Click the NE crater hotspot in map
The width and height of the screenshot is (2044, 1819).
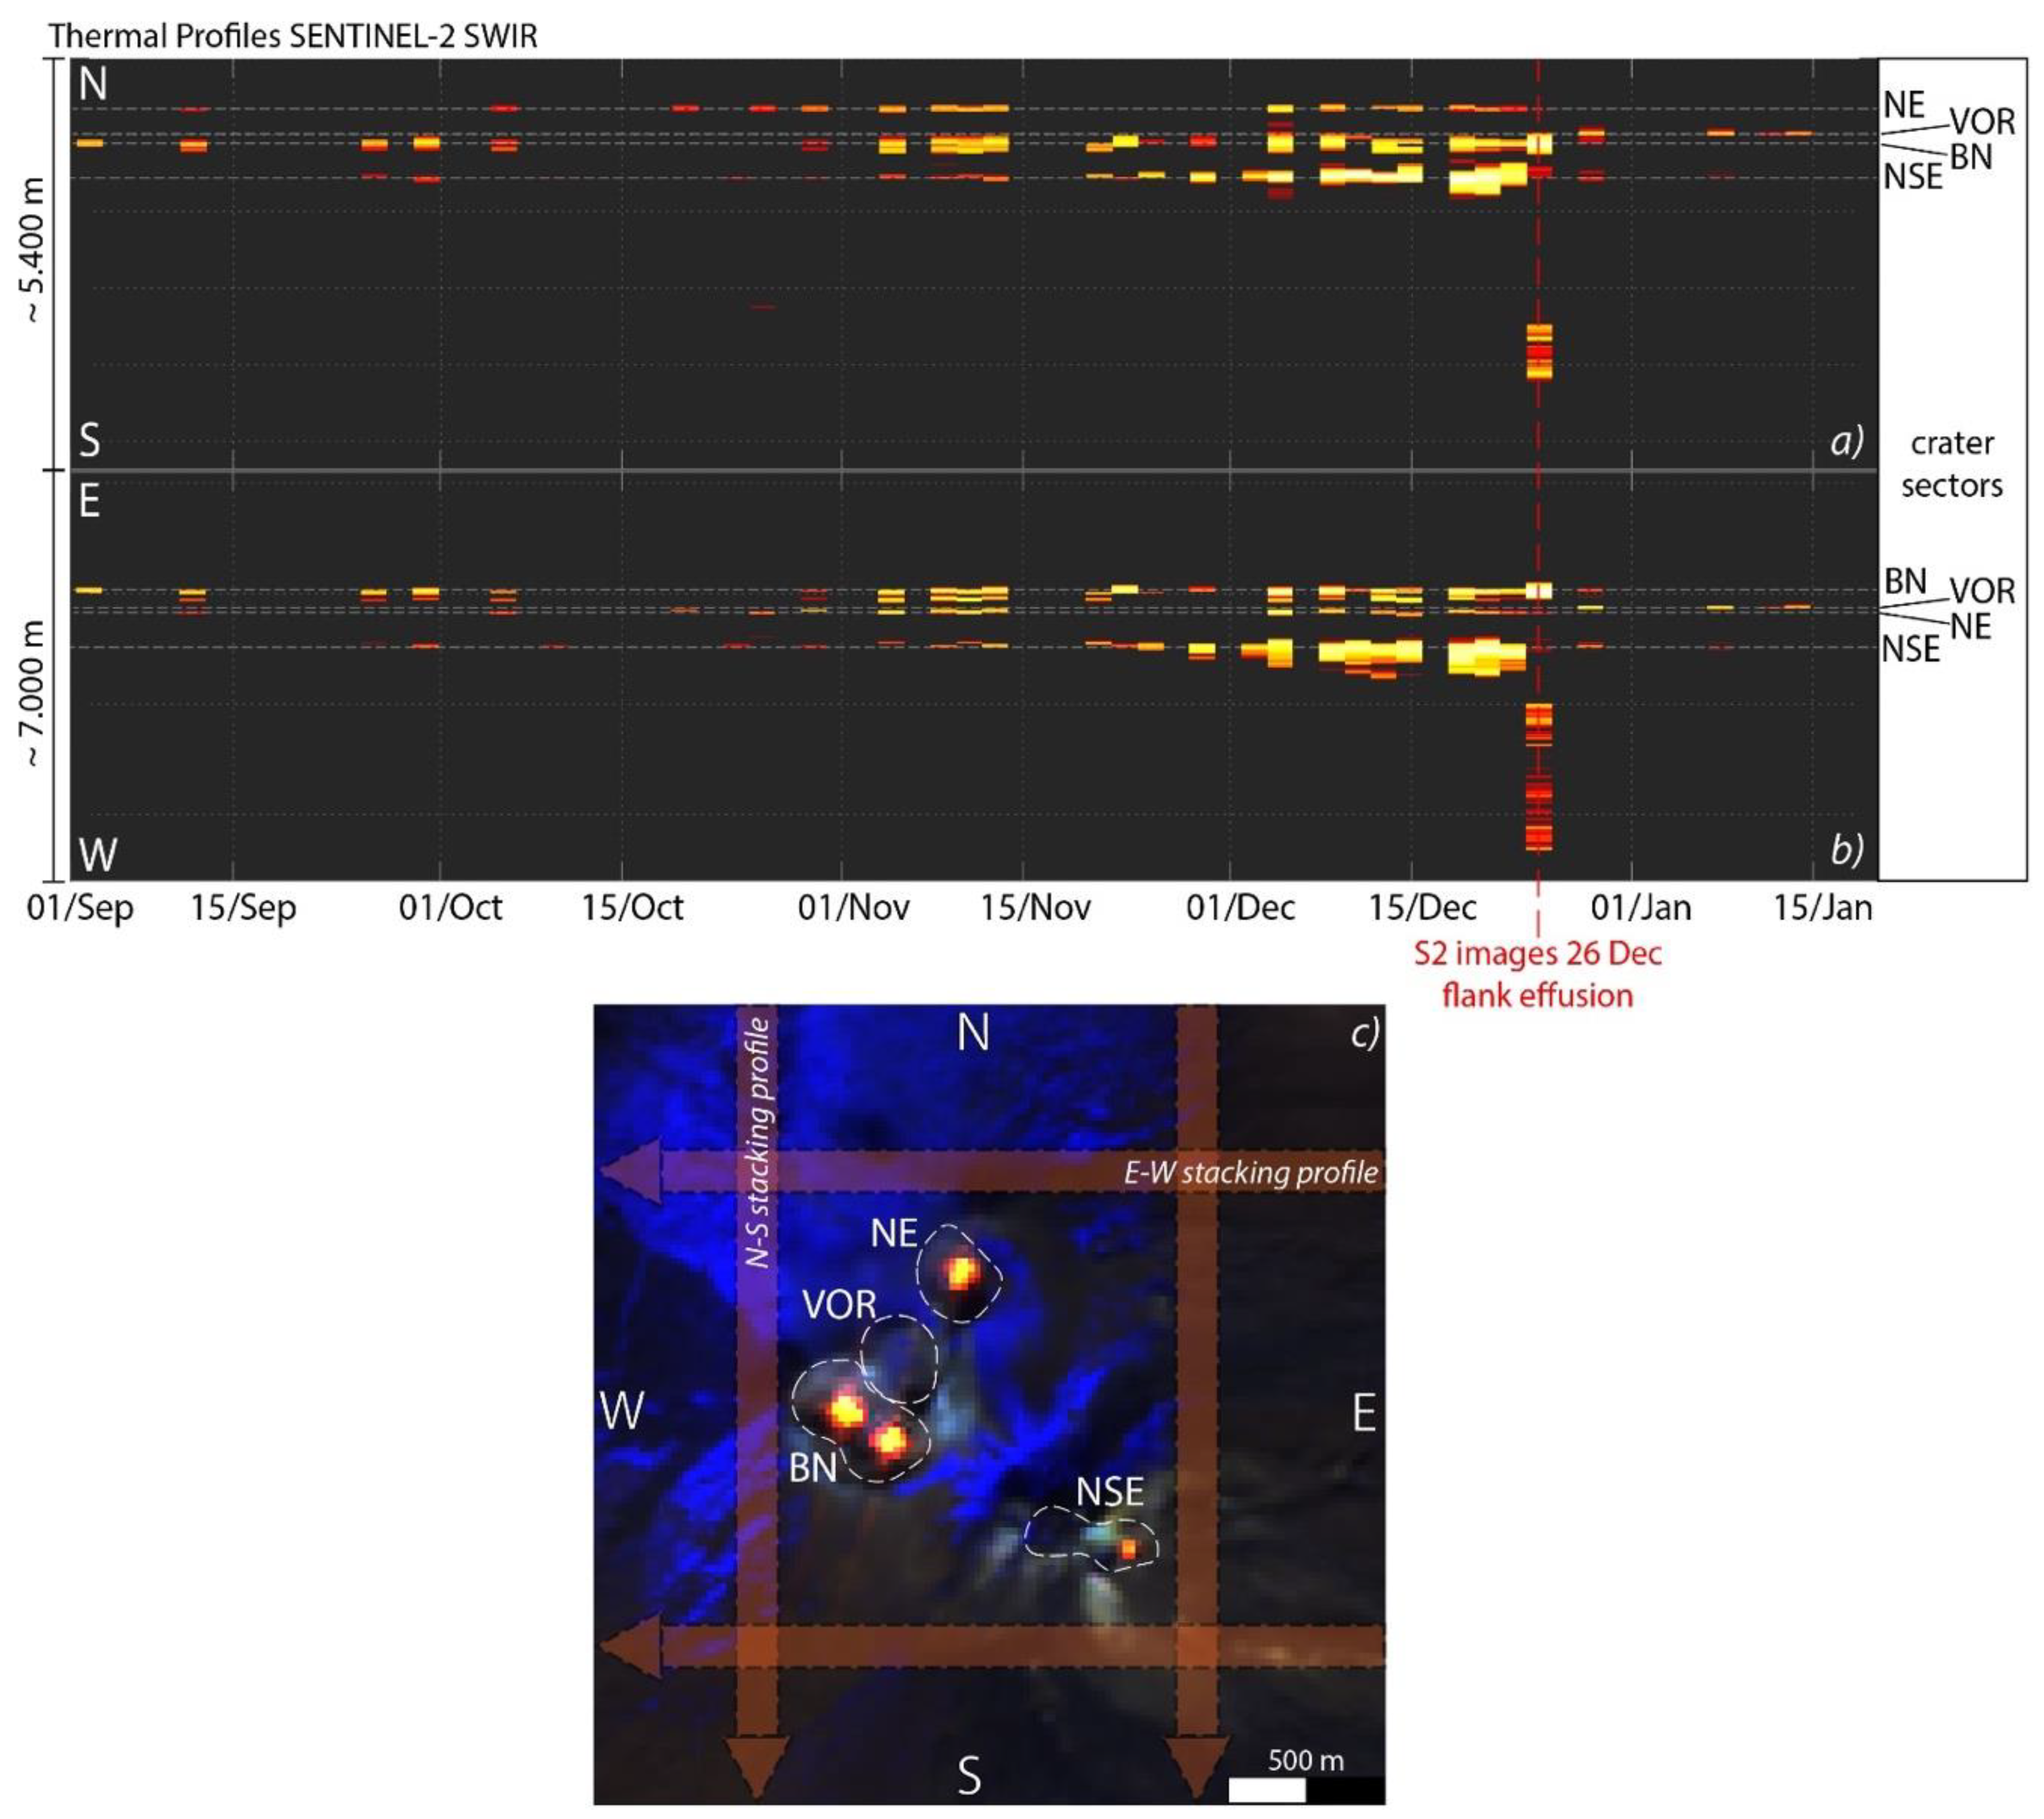961,1273
